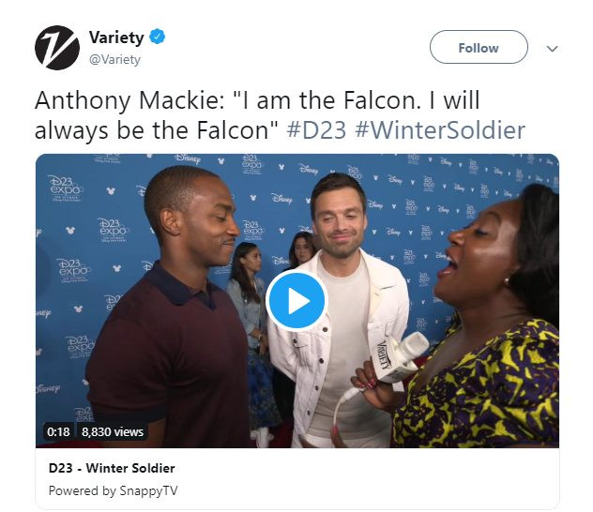Open the Variety profile avatar logo
Screen dimensions: 593x512
click(x=57, y=48)
